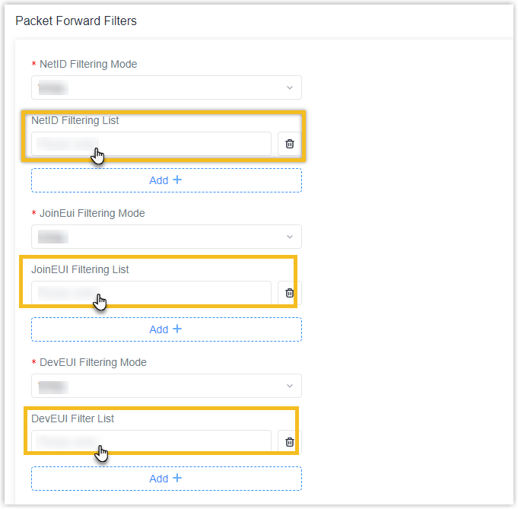Click the DevEUI Filter List label
The width and height of the screenshot is (518, 509).
tap(72, 418)
